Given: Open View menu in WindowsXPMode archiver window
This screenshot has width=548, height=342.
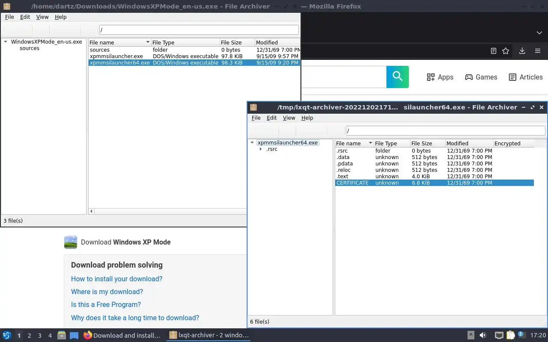Looking at the screenshot, I should pyautogui.click(x=42, y=17).
